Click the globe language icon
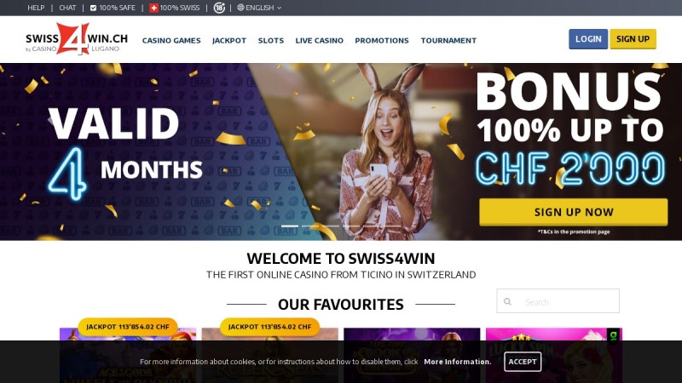Screen dimensions: 682x383 point(240,8)
